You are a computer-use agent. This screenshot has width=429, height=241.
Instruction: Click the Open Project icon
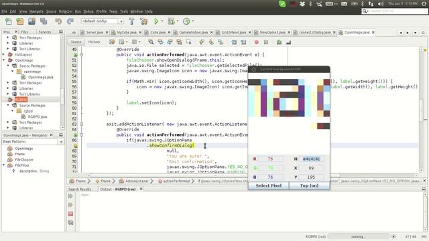[x=32, y=21]
